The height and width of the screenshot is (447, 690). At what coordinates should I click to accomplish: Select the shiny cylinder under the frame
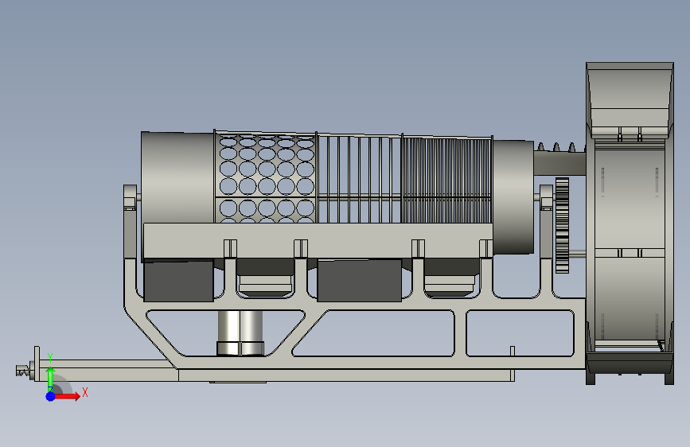(240, 333)
